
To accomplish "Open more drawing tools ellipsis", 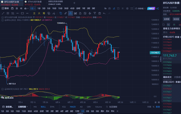I will click(27, 13).
